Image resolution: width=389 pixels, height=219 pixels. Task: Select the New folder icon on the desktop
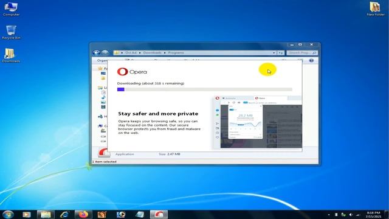click(376, 9)
